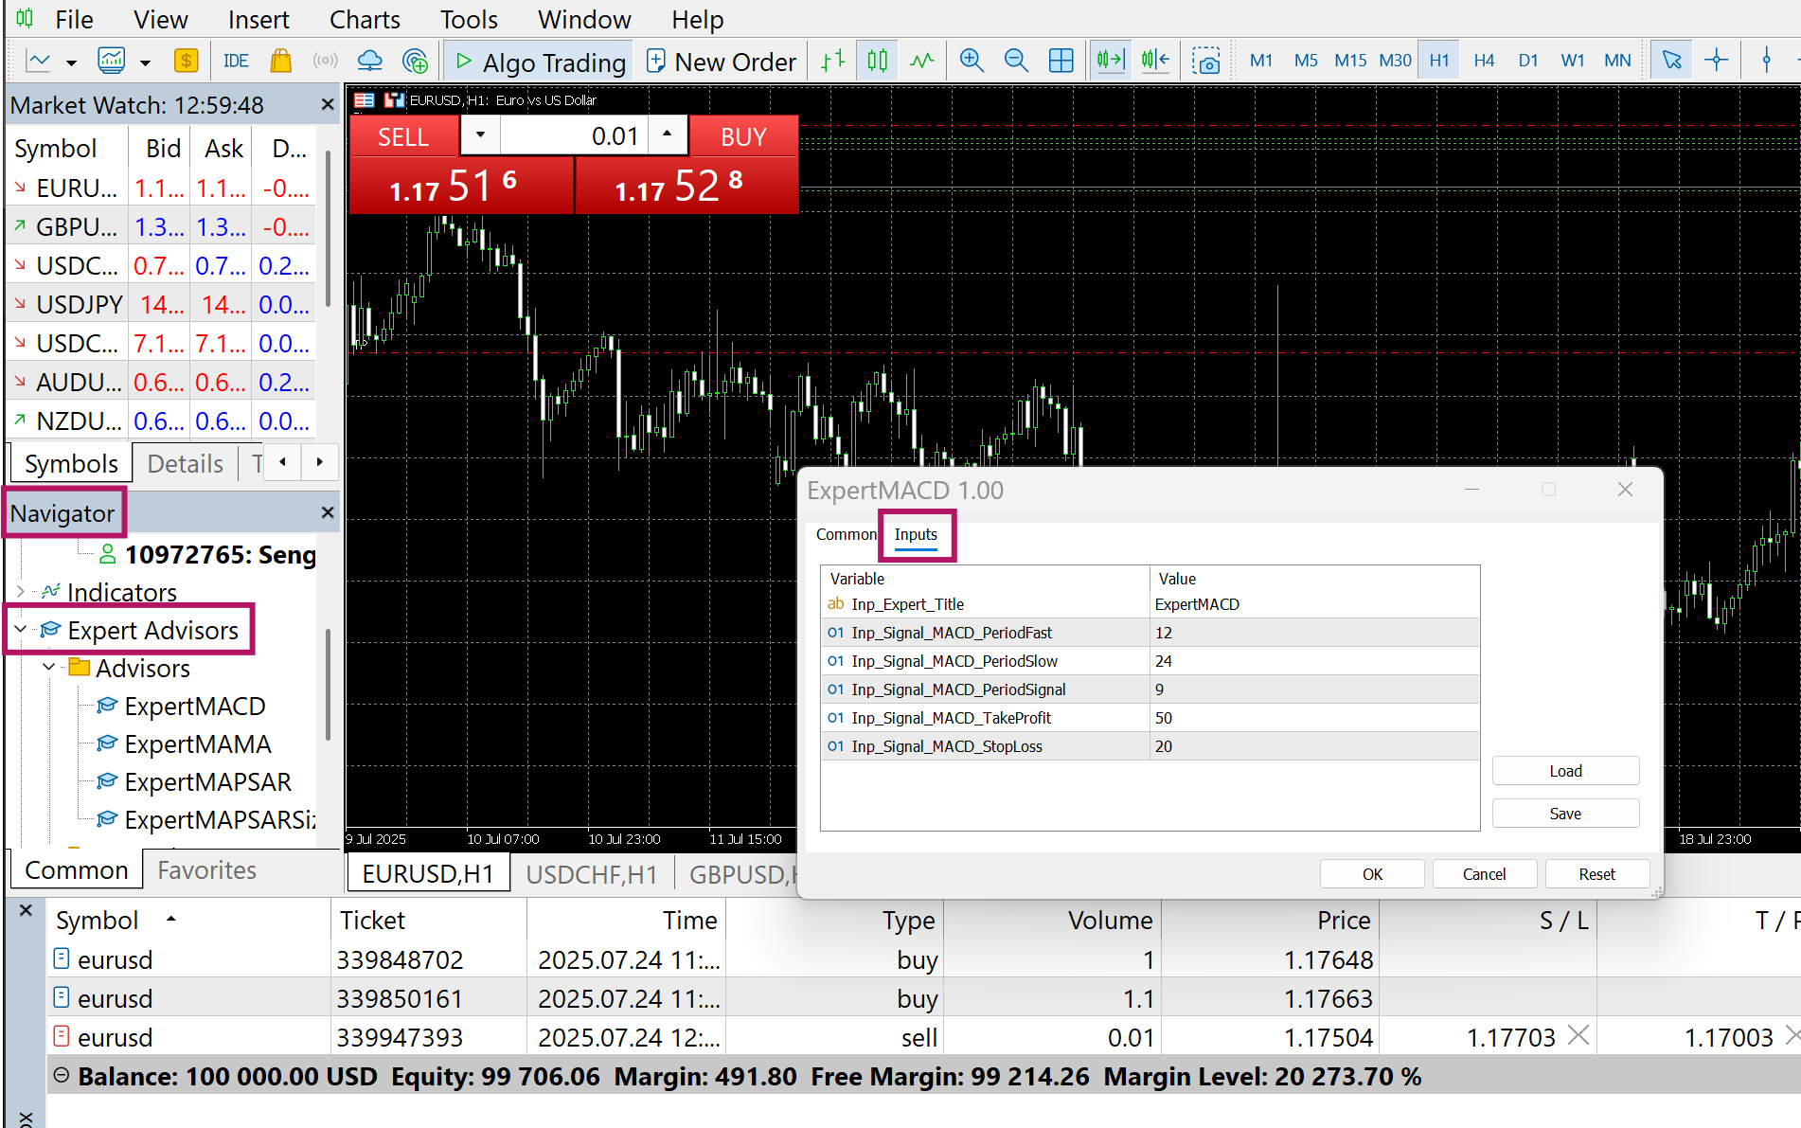Collapse the Expert Advisors tree node
The height and width of the screenshot is (1128, 1801).
tap(21, 629)
